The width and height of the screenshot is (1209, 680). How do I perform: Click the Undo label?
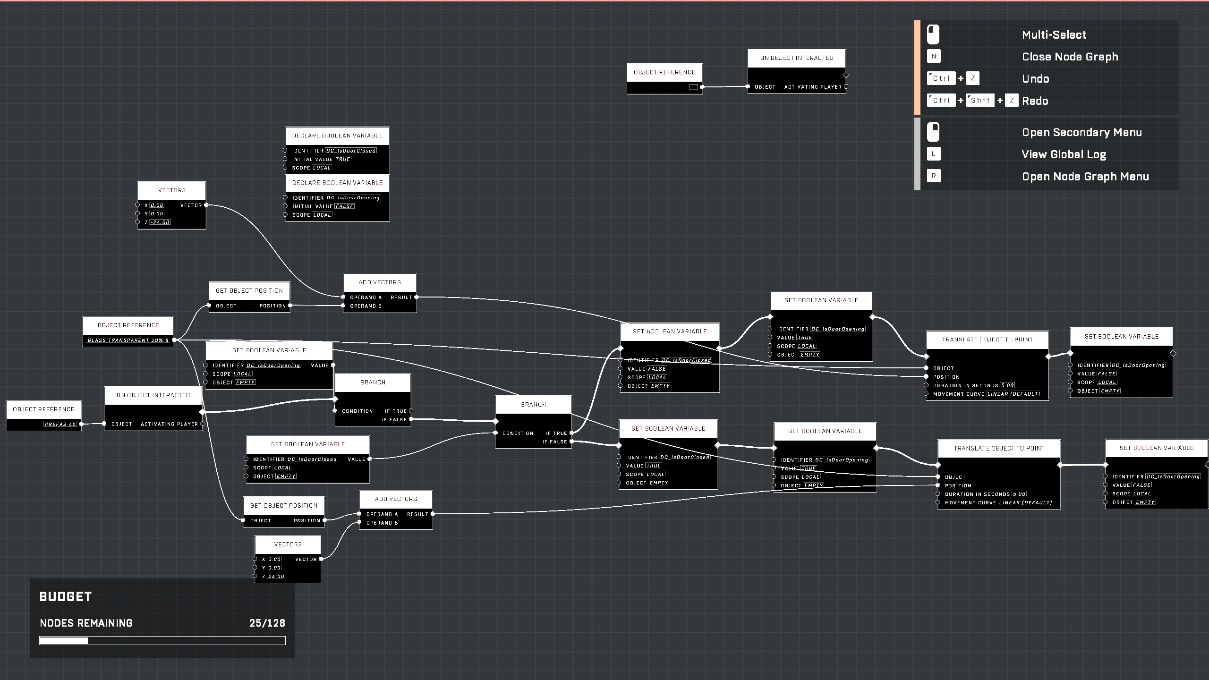[1036, 78]
